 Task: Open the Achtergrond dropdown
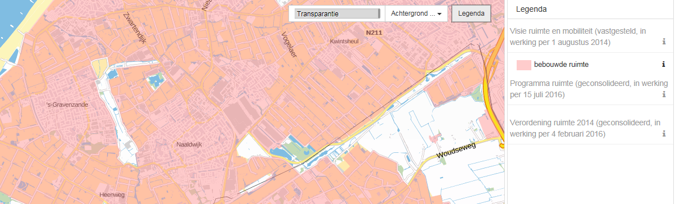[416, 13]
